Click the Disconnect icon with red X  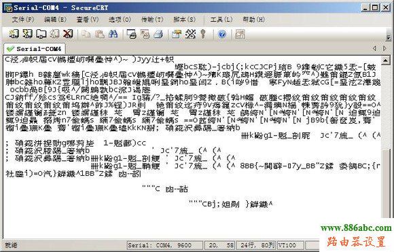click(x=68, y=34)
